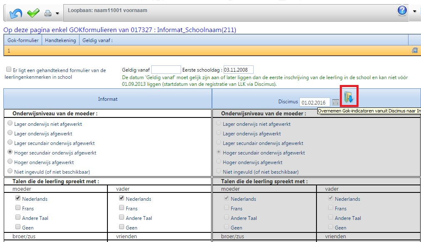Tick the signed form 'Er ligt een gehandtekend formulier' checkbox
The image size is (421, 242).
9,70
